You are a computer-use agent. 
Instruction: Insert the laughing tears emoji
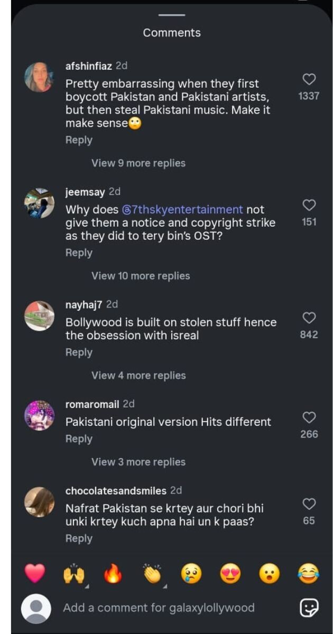[308, 573]
